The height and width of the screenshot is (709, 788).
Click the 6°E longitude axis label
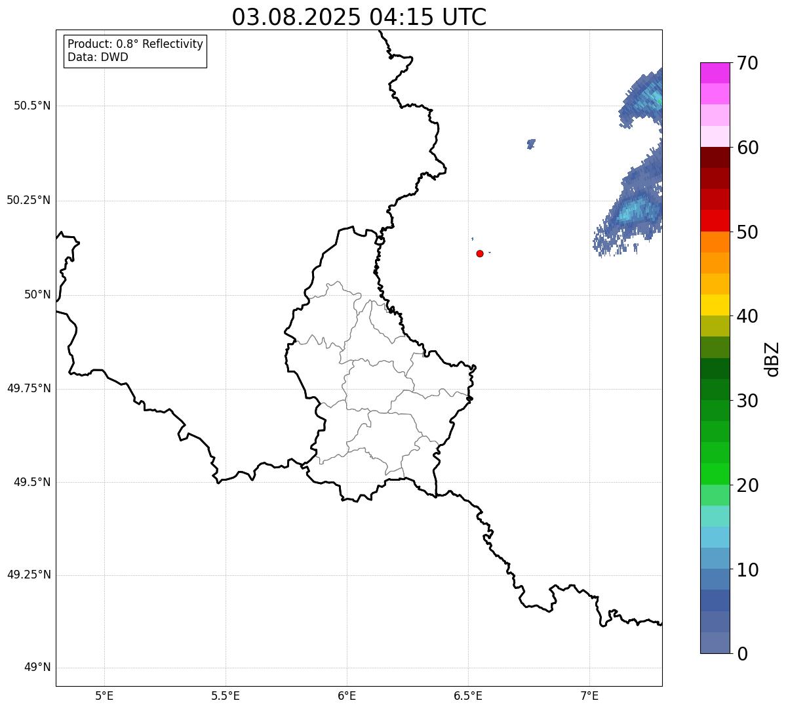point(347,696)
